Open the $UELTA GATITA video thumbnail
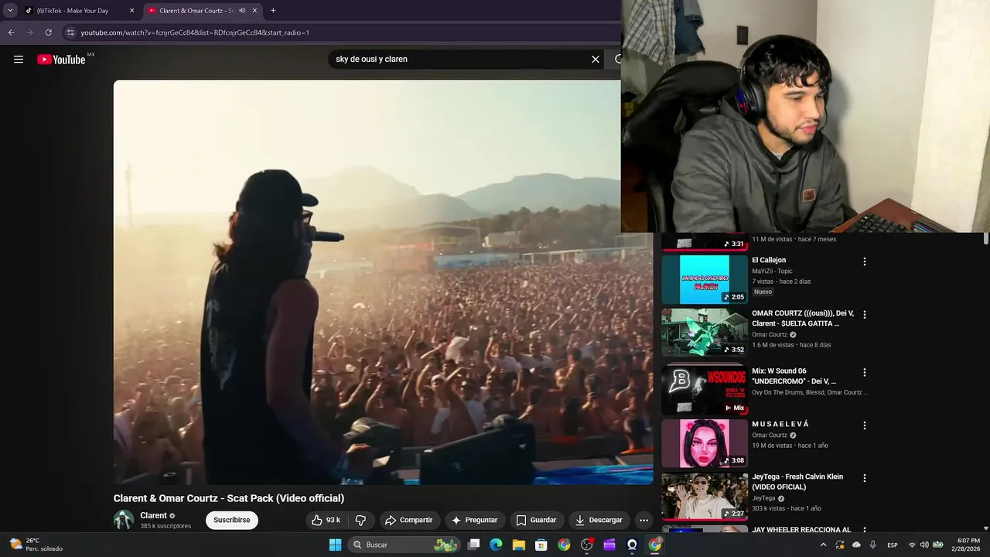990x557 pixels. click(x=704, y=333)
